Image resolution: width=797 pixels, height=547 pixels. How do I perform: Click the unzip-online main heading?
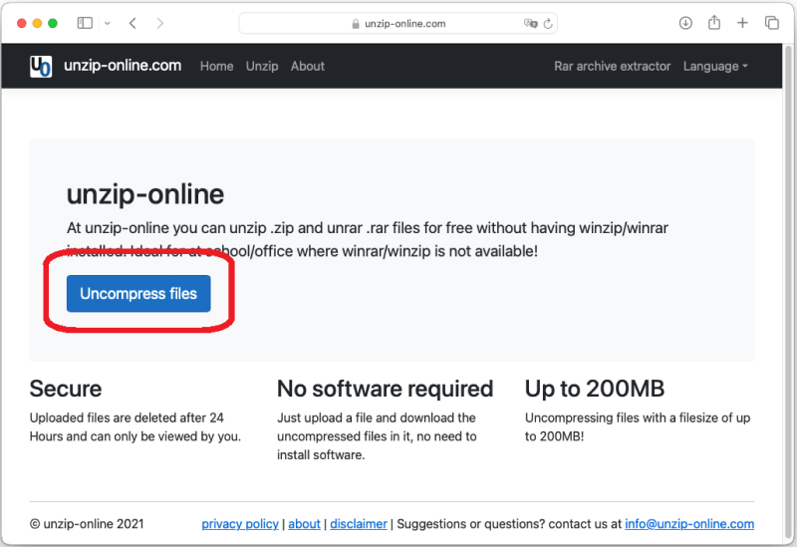pyautogui.click(x=145, y=193)
